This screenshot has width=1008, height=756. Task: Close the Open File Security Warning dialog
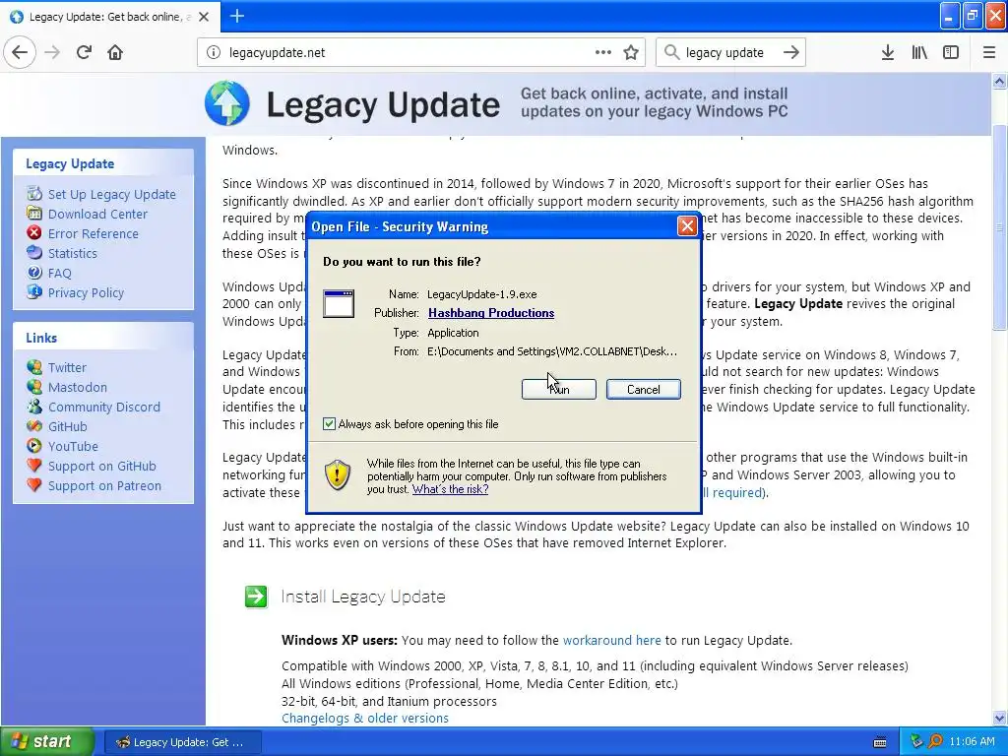687,225
